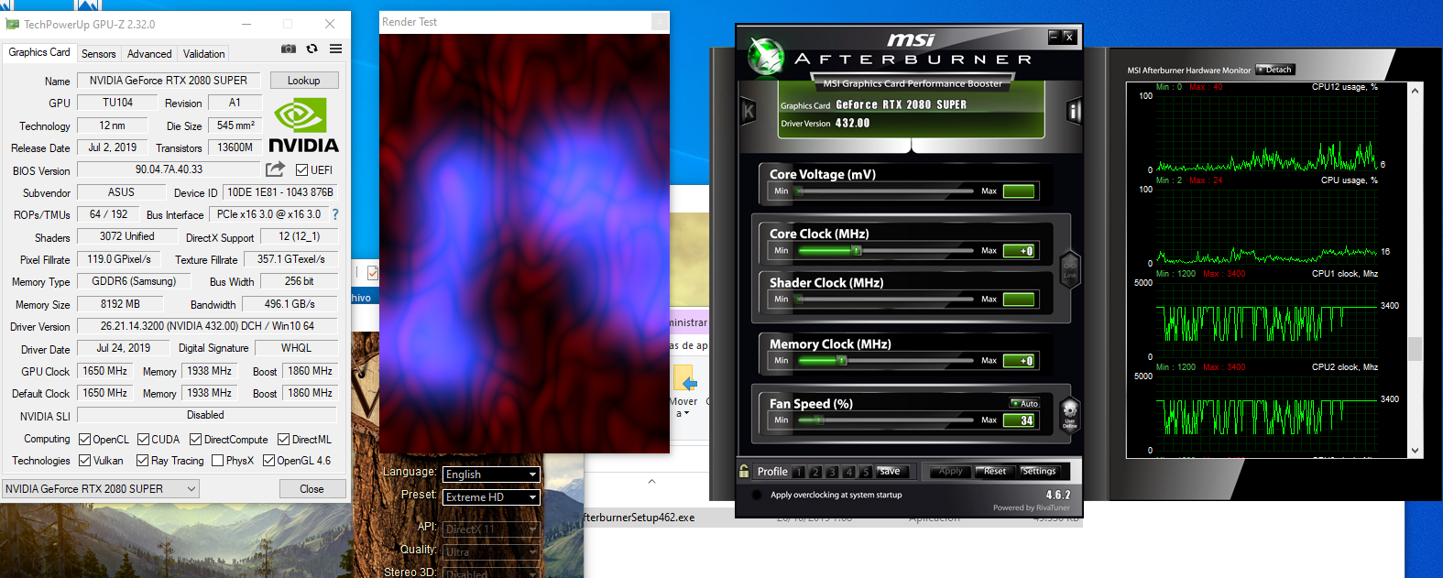This screenshot has width=1443, height=578.
Task: Open the Preset dropdown showing Extreme HD
Action: point(491,497)
